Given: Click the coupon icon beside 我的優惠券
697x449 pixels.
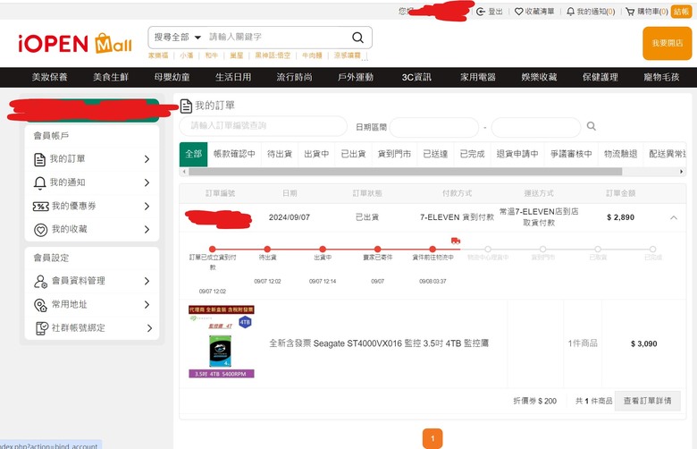Looking at the screenshot, I should [41, 206].
